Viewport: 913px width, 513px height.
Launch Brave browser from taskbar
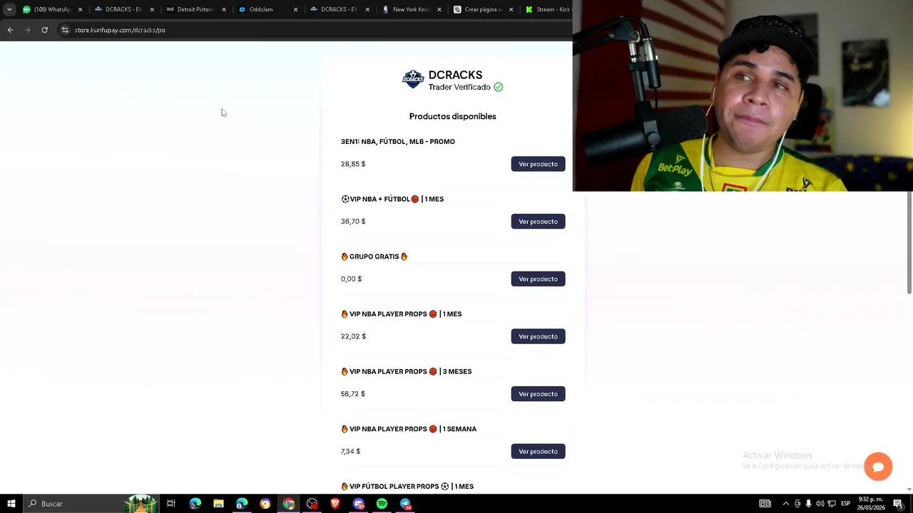click(335, 504)
